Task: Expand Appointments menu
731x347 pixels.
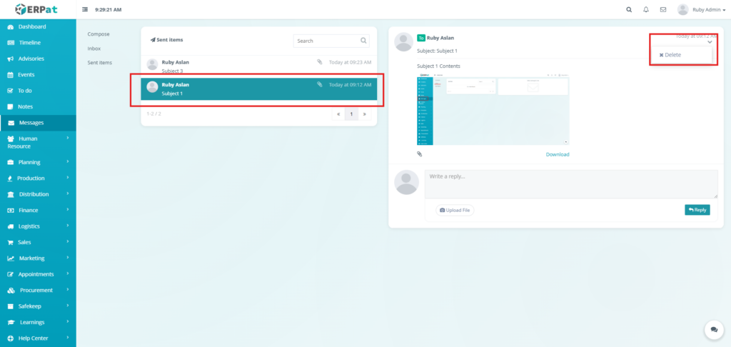Action: [38, 274]
